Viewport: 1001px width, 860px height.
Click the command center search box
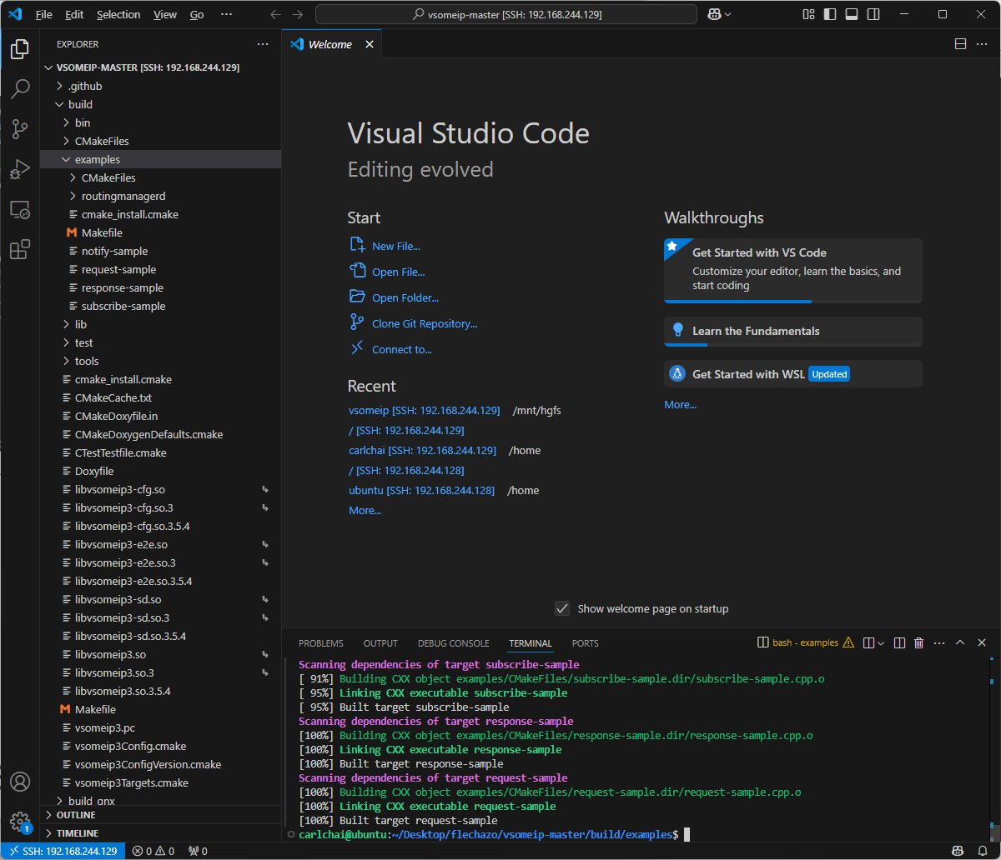coord(506,14)
